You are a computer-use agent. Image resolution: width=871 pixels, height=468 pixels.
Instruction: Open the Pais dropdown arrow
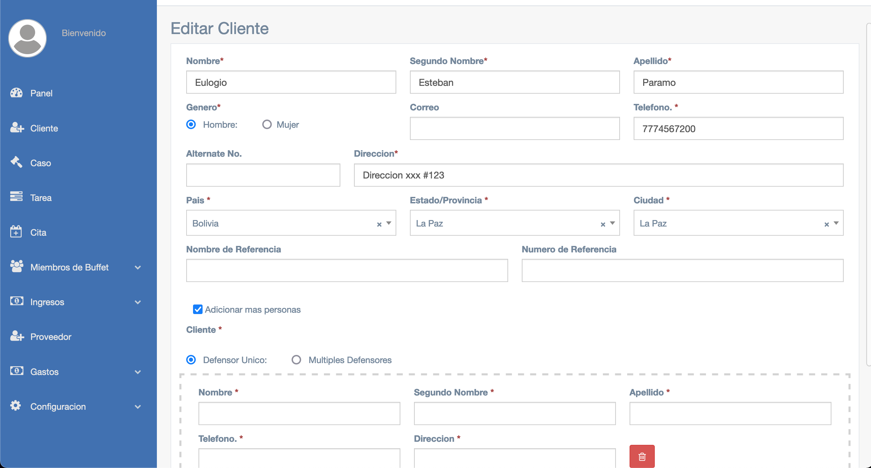click(389, 223)
